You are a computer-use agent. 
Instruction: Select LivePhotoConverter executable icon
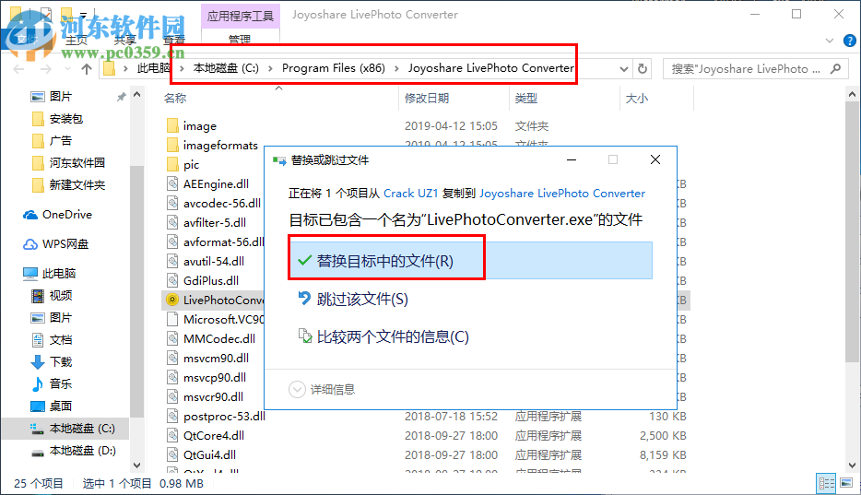(x=172, y=300)
